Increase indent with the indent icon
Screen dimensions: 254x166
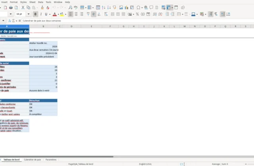click(167, 14)
